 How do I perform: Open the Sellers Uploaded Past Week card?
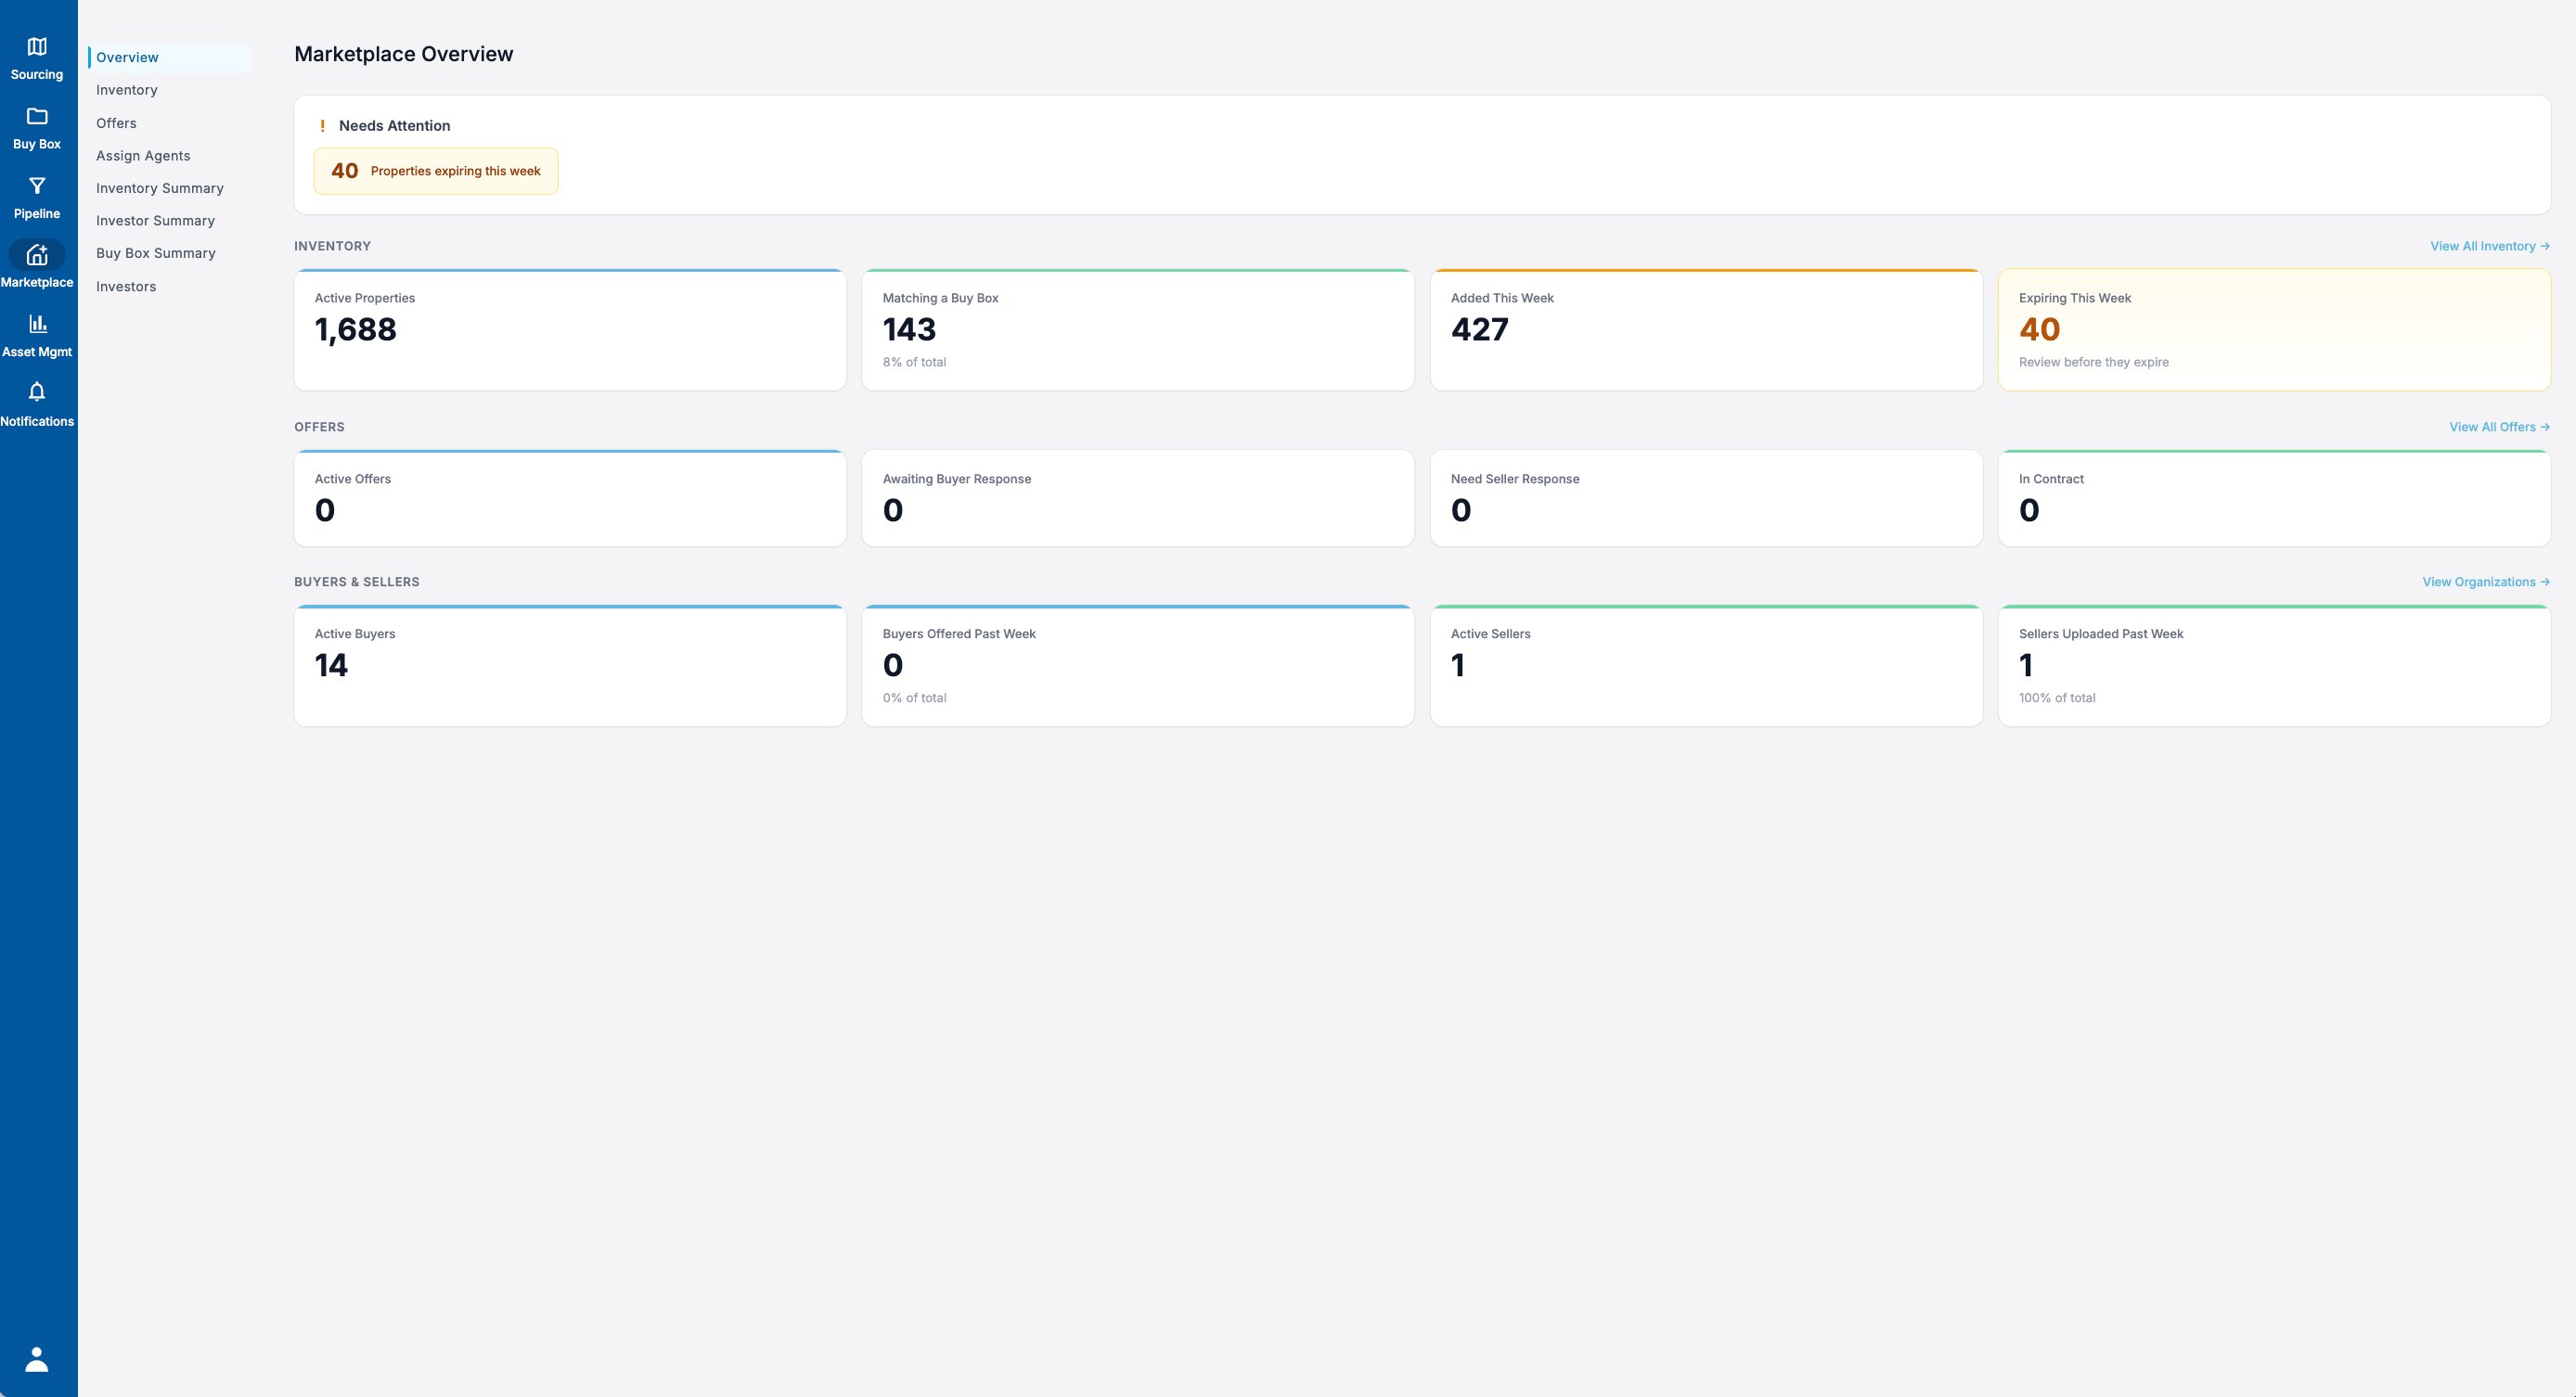tap(2274, 666)
